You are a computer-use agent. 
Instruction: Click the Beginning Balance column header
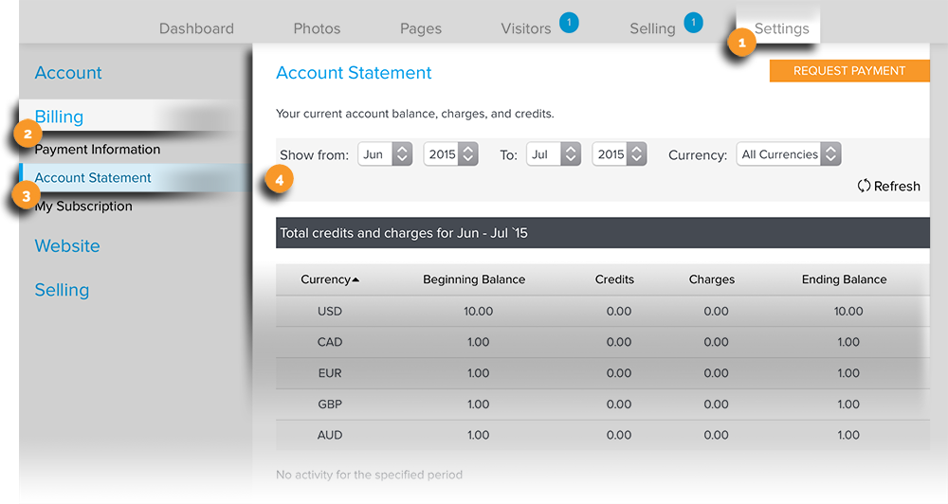tap(474, 279)
